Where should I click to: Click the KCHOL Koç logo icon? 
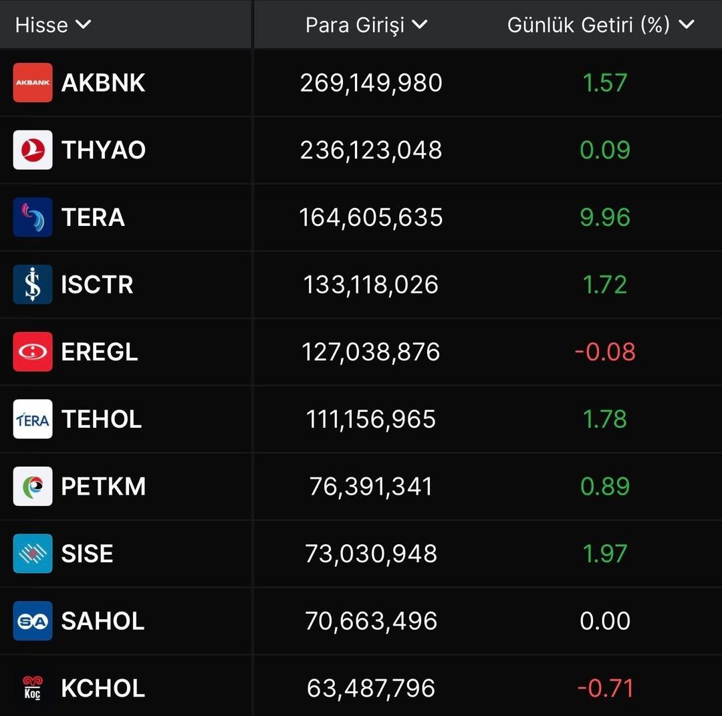coord(33,688)
